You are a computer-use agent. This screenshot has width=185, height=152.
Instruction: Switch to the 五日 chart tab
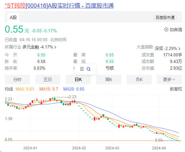[48, 79]
